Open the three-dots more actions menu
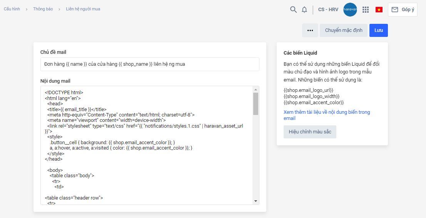The width and height of the screenshot is (426, 218). tap(310, 30)
